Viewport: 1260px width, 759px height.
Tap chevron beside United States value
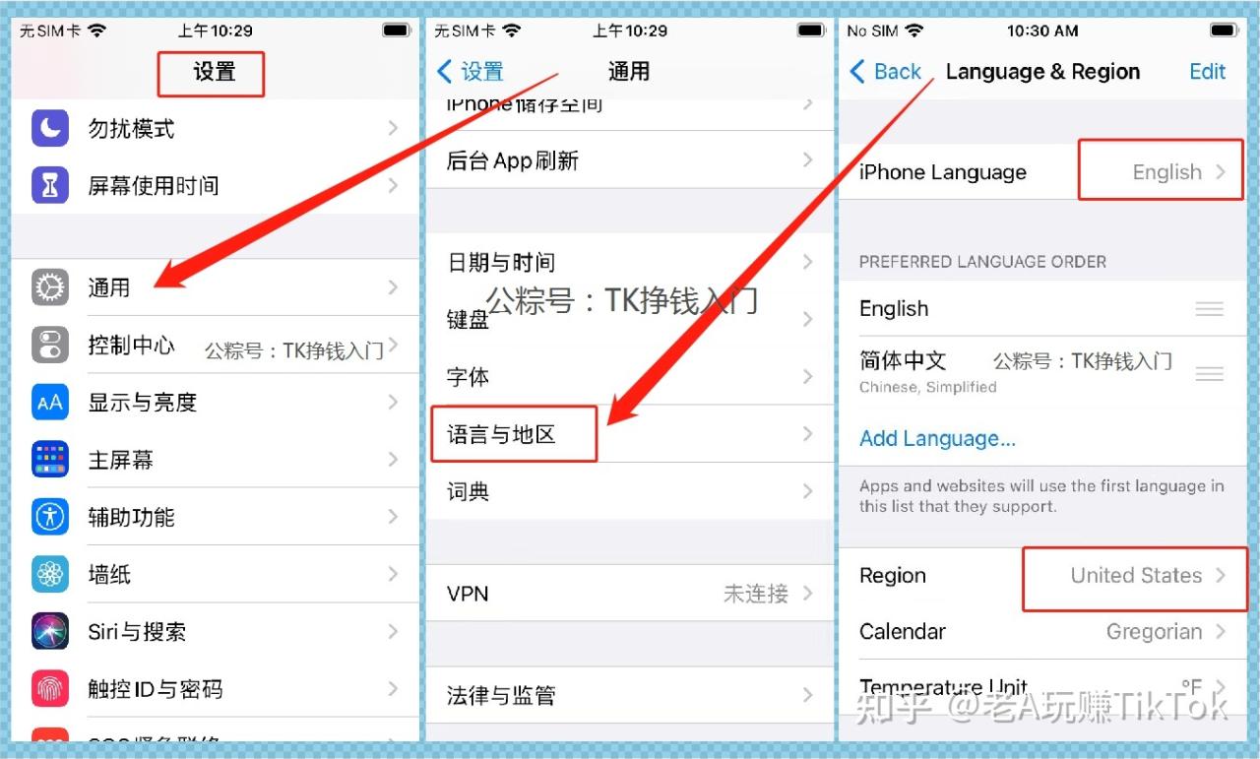point(1222,576)
